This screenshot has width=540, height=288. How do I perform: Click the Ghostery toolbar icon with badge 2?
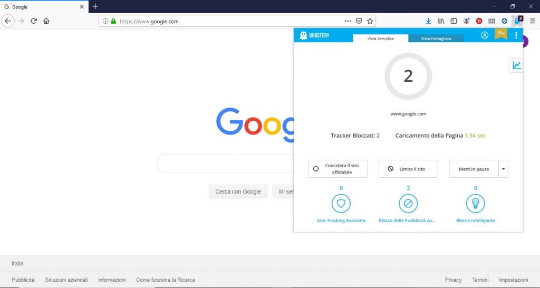coord(517,21)
